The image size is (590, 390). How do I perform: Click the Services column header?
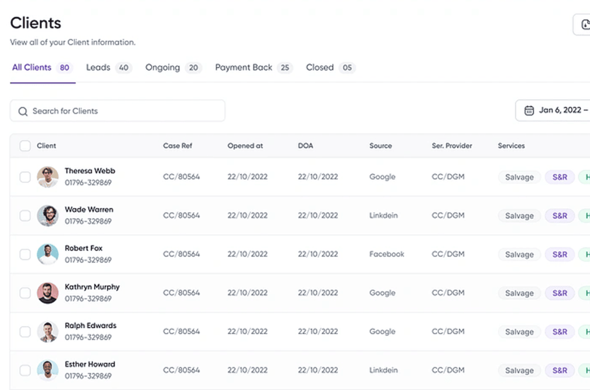[512, 146]
